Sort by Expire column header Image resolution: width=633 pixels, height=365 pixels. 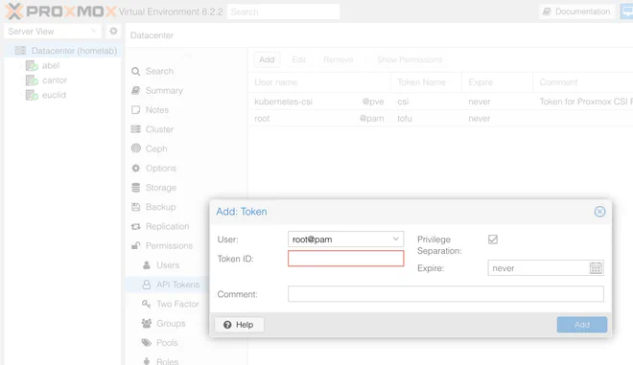(x=497, y=82)
